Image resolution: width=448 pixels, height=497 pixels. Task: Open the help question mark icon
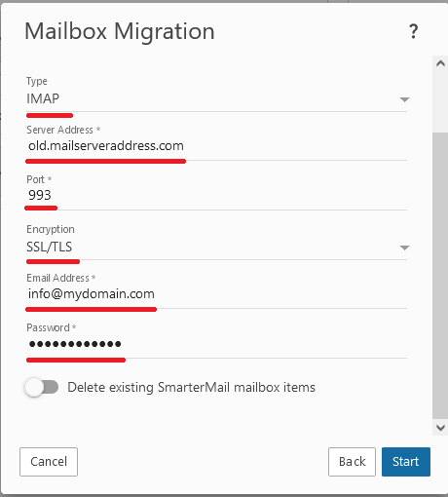(x=413, y=31)
